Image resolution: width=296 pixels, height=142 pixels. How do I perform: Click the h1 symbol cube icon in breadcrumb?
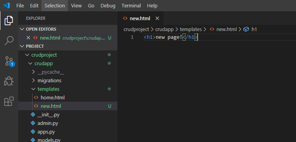tap(246, 29)
